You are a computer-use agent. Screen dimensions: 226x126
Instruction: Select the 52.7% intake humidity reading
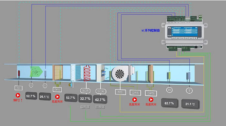coord(31,96)
